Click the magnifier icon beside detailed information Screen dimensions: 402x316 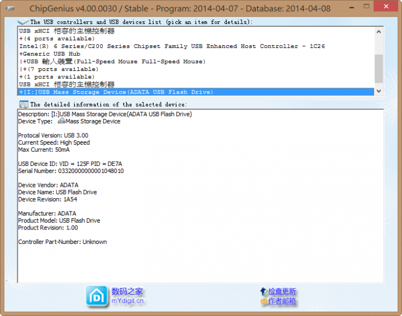[23, 104]
